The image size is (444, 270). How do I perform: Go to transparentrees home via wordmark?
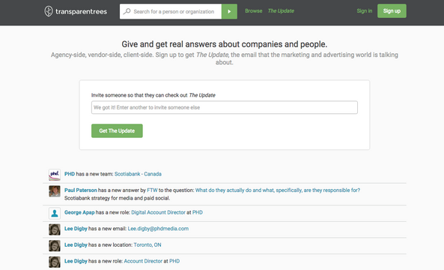pyautogui.click(x=81, y=12)
